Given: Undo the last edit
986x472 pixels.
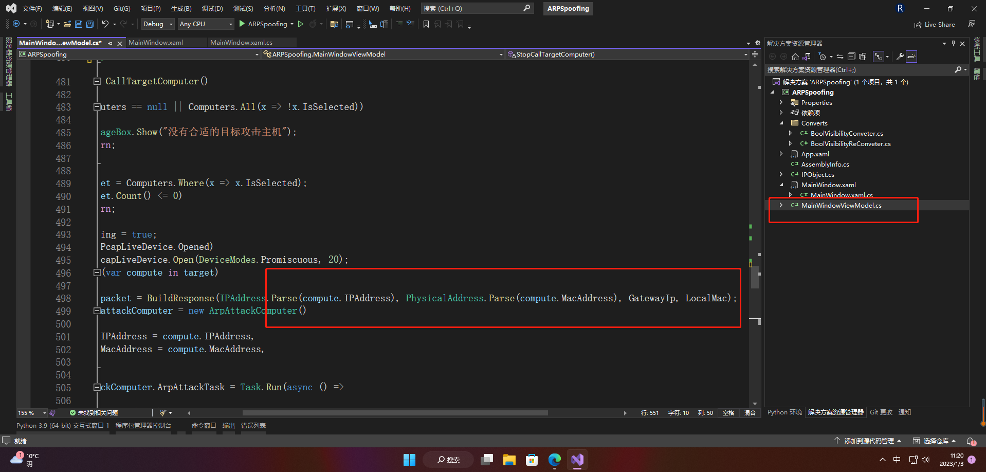Looking at the screenshot, I should click(105, 24).
